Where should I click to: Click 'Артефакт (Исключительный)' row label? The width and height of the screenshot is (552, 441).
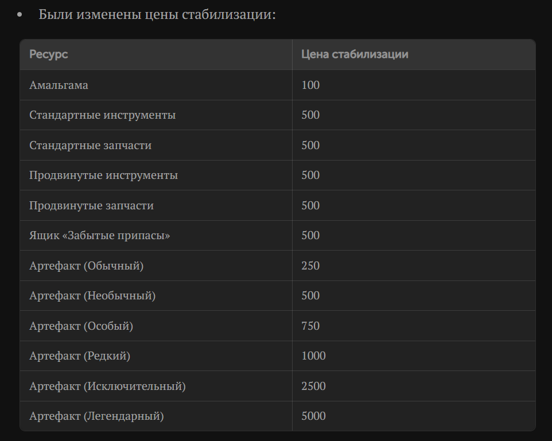[x=108, y=386]
